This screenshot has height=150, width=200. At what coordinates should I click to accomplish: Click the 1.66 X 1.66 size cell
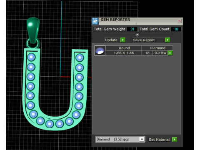(123, 53)
